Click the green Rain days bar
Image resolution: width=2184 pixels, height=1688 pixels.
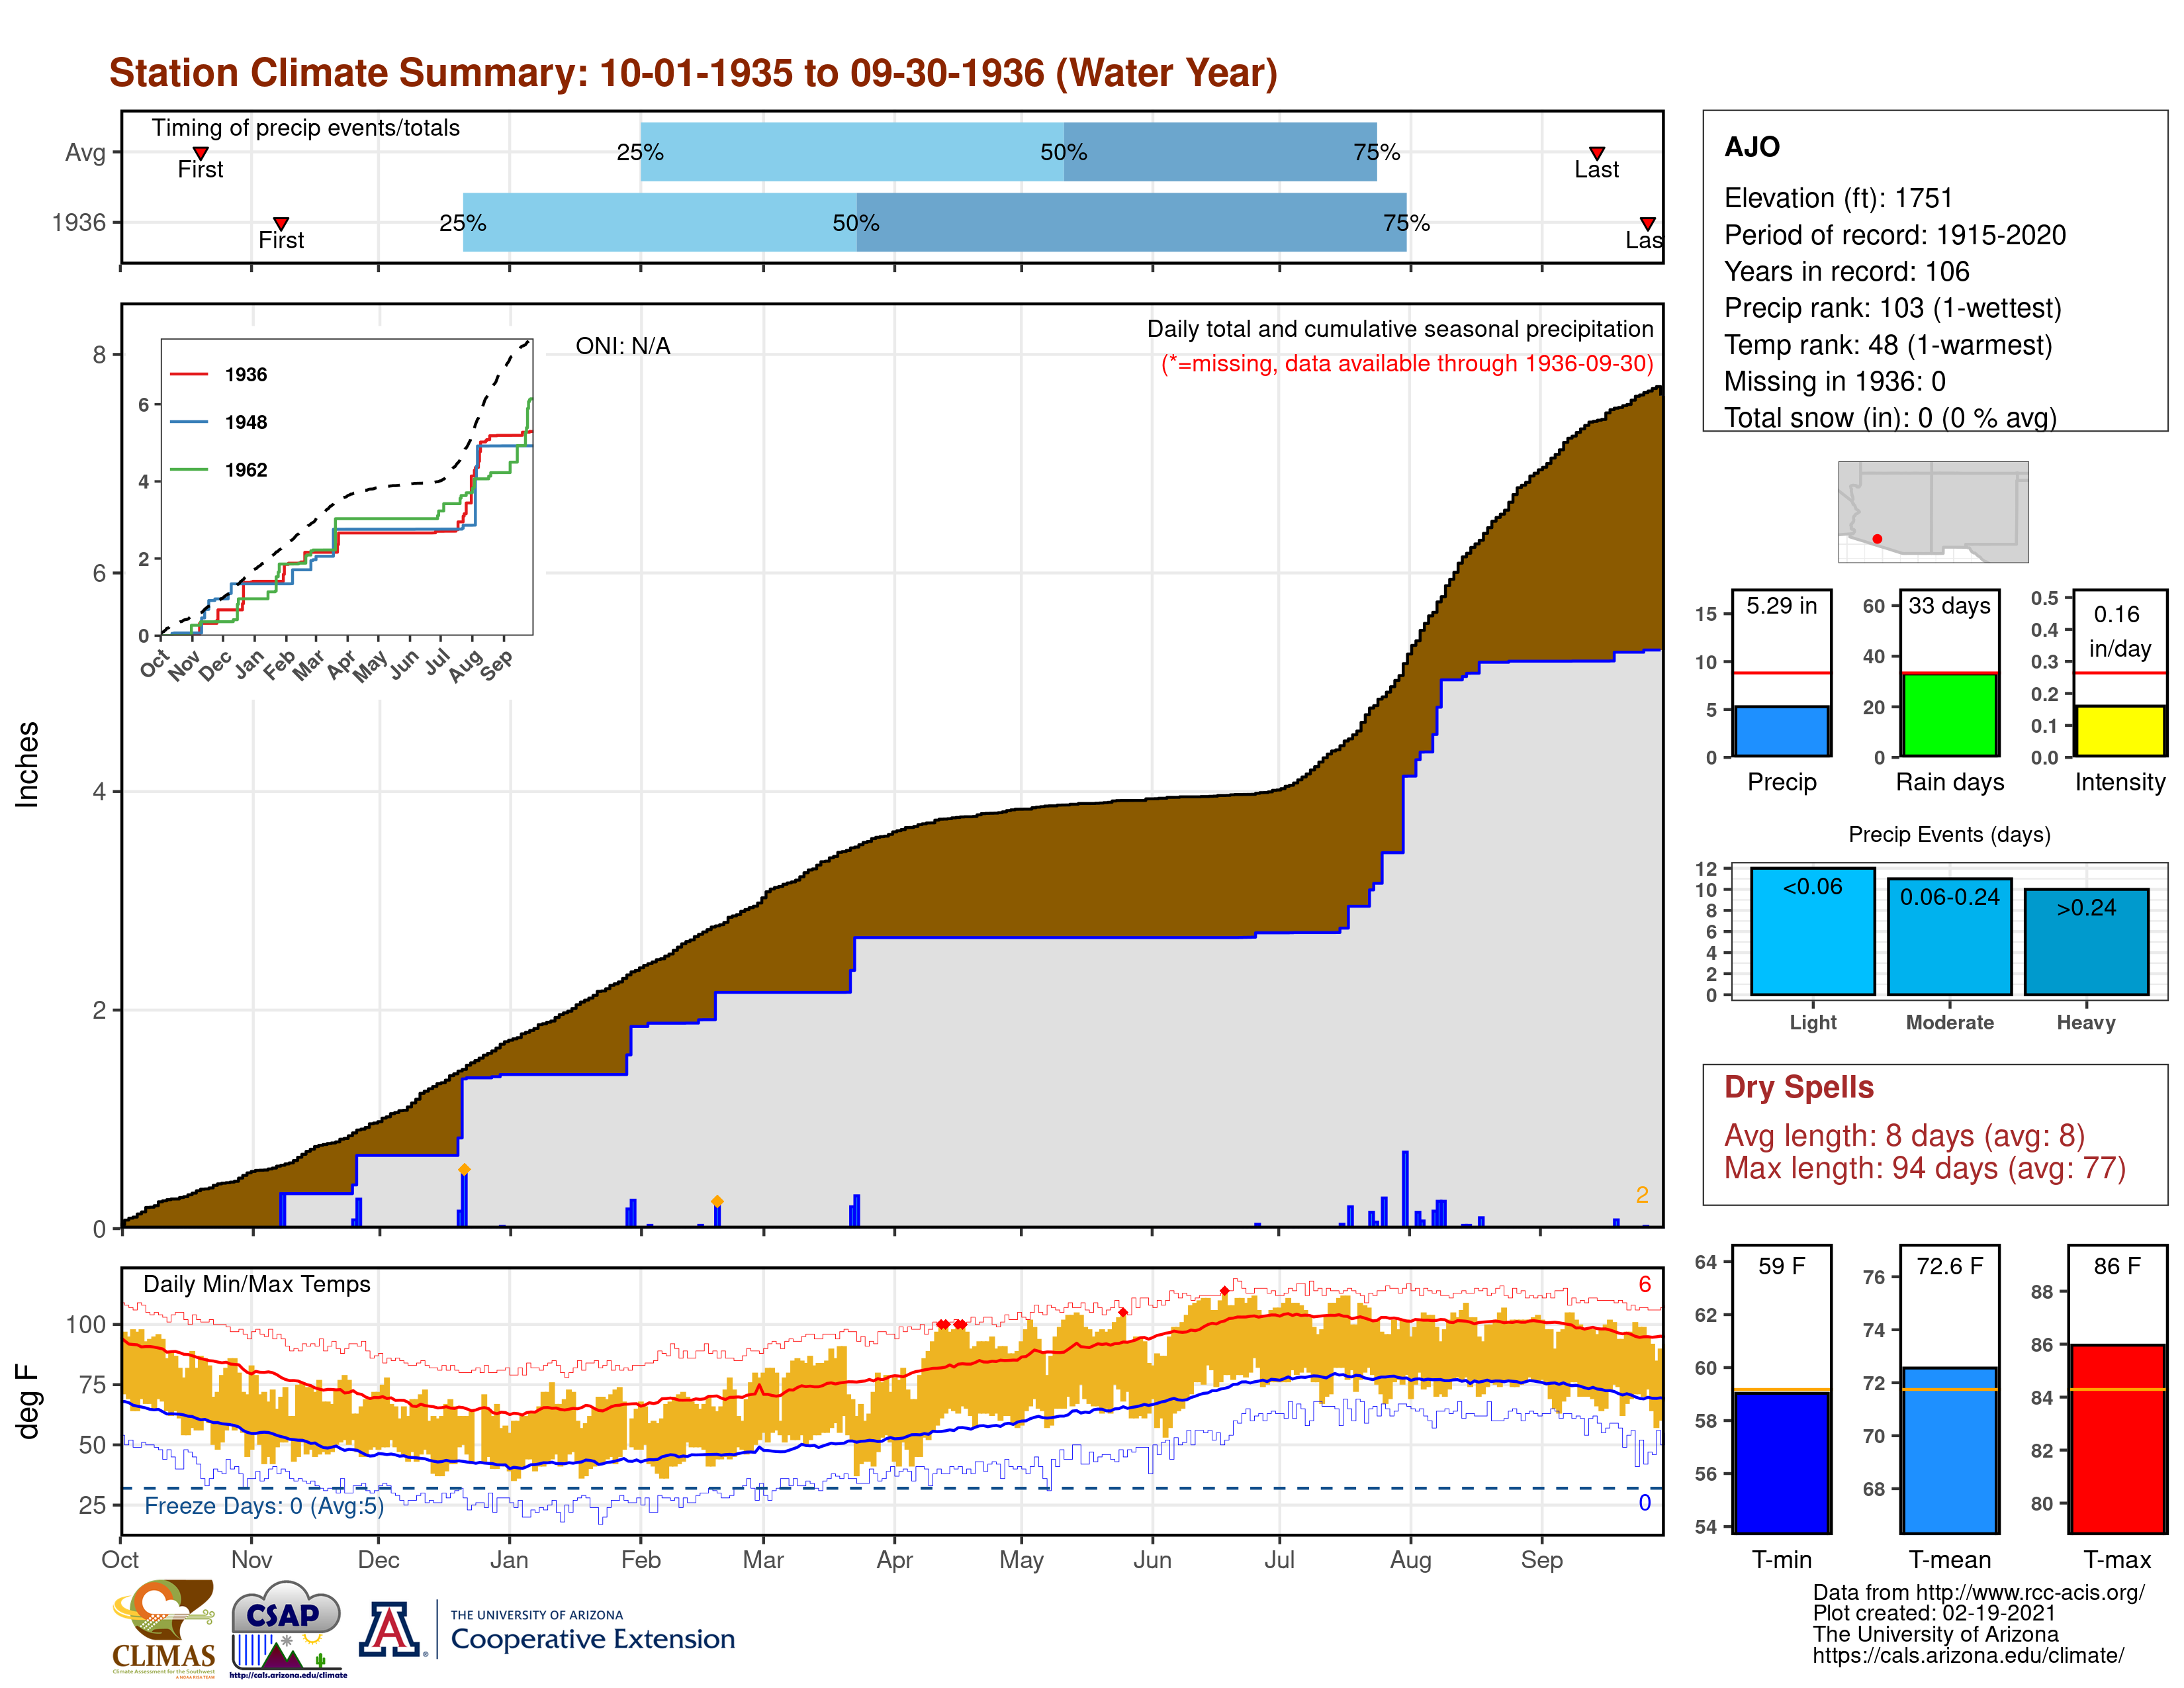tap(1949, 715)
